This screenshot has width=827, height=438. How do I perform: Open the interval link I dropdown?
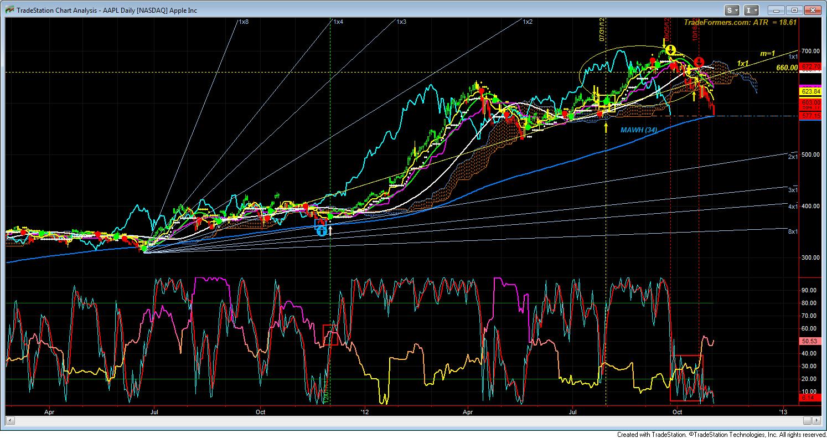(x=751, y=10)
